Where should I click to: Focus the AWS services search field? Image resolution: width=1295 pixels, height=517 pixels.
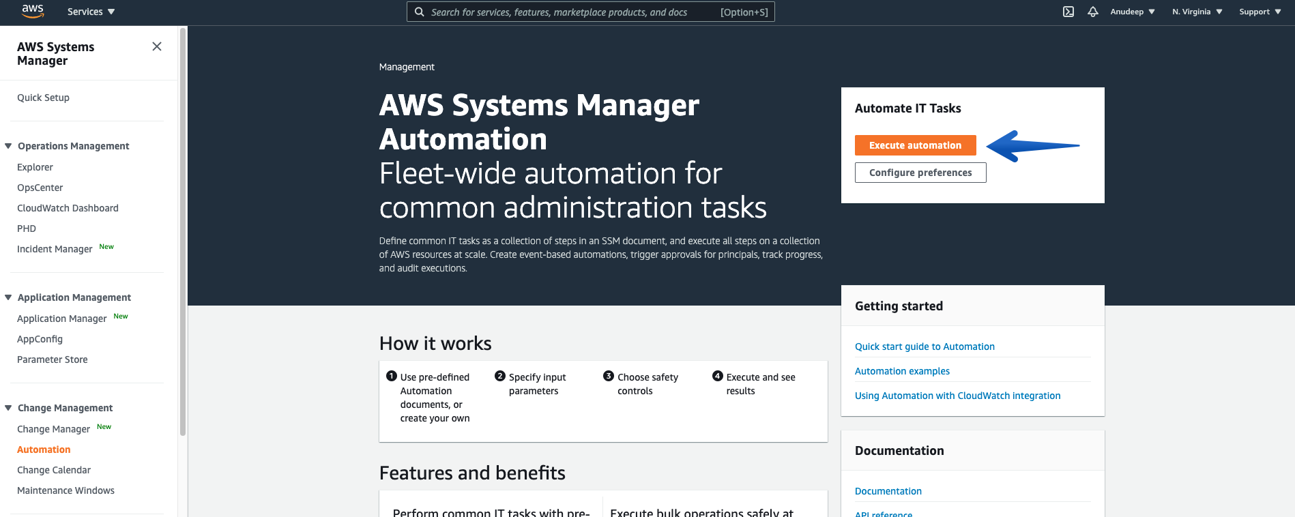(591, 12)
